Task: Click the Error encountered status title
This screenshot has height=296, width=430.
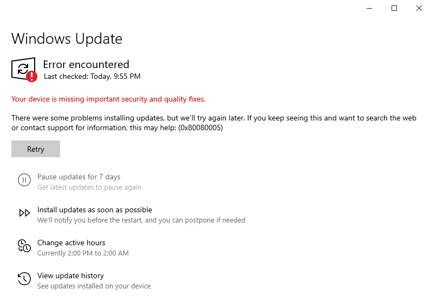Action: click(86, 65)
